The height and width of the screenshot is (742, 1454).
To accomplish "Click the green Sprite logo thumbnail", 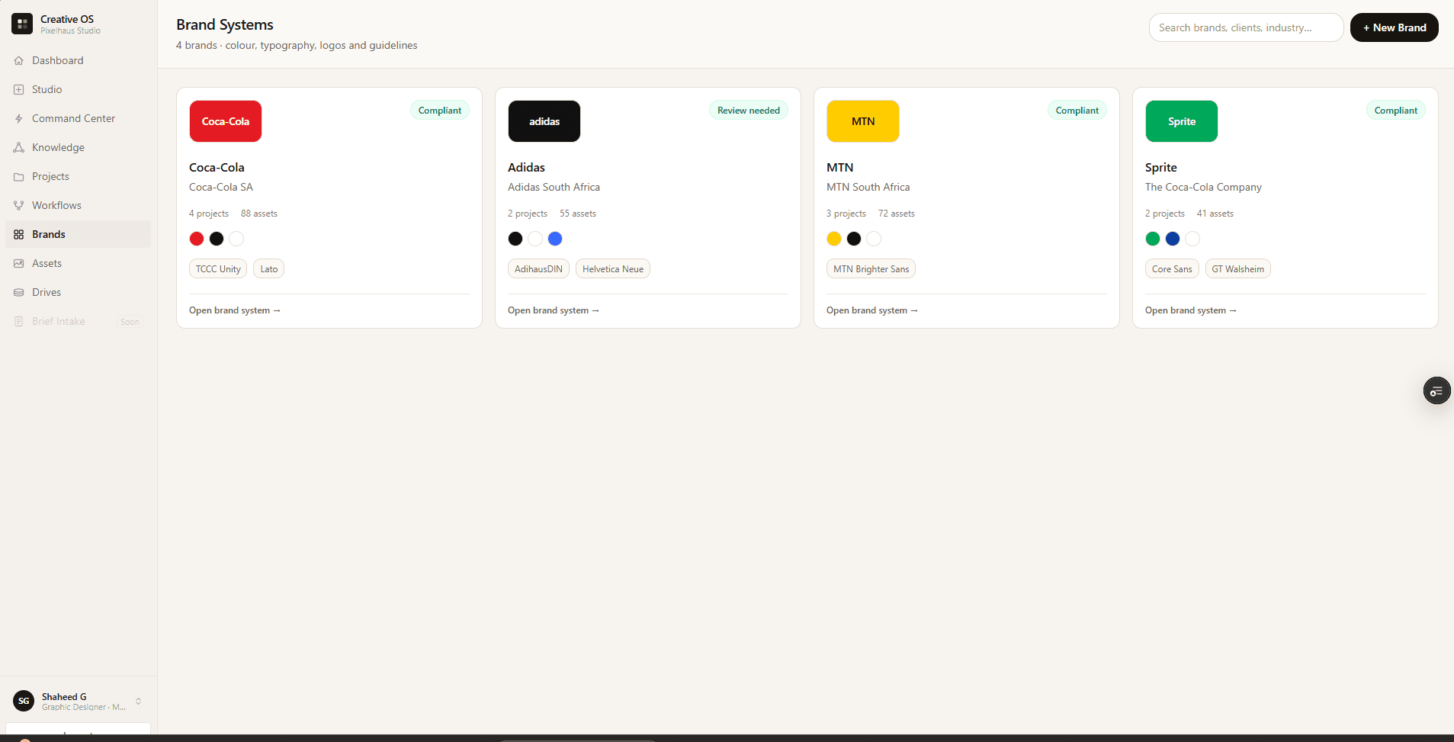I will 1182,121.
